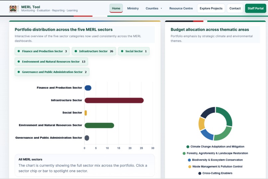Viewport: 268px width, 179px height.
Task: Select the Finance and Production Sector chip
Action: point(42,51)
